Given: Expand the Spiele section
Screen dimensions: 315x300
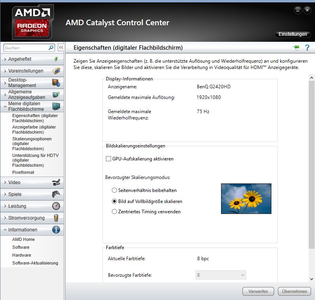Looking at the screenshot, I should (5, 194).
